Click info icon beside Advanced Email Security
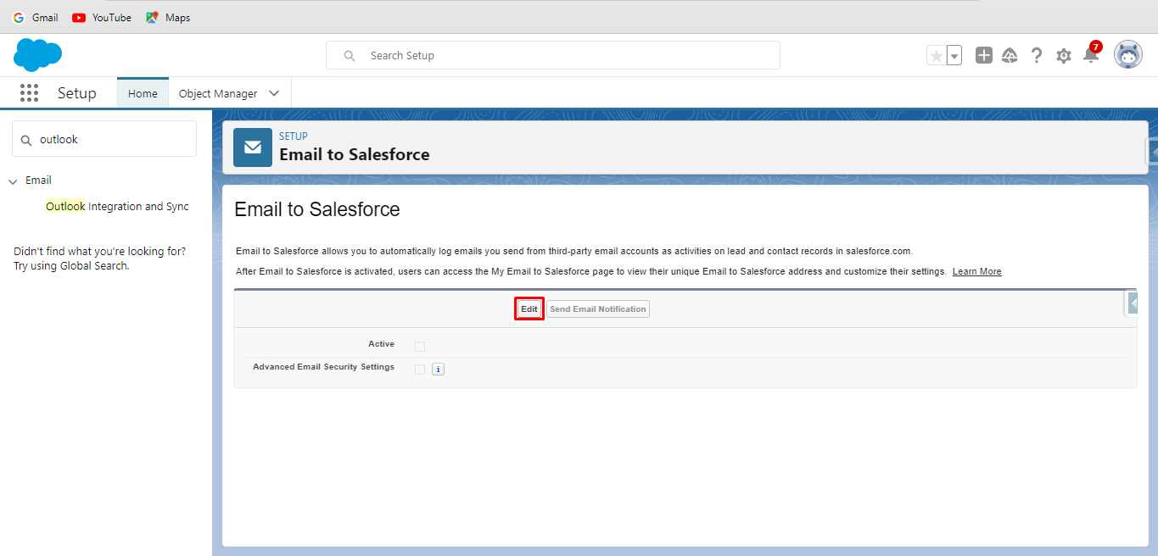Image resolution: width=1158 pixels, height=556 pixels. [438, 369]
